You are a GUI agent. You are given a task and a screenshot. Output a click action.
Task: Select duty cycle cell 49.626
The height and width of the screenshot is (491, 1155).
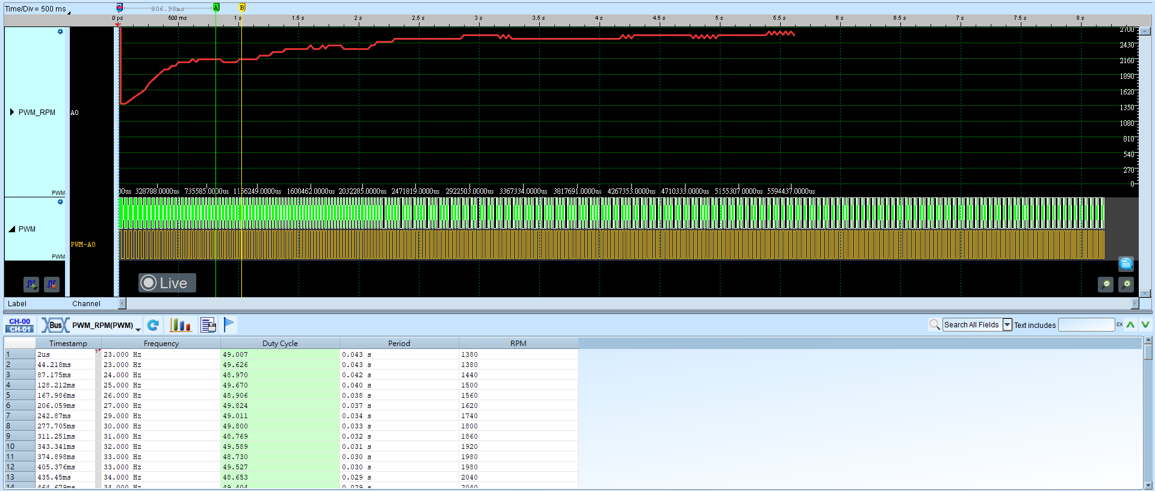tap(280, 365)
